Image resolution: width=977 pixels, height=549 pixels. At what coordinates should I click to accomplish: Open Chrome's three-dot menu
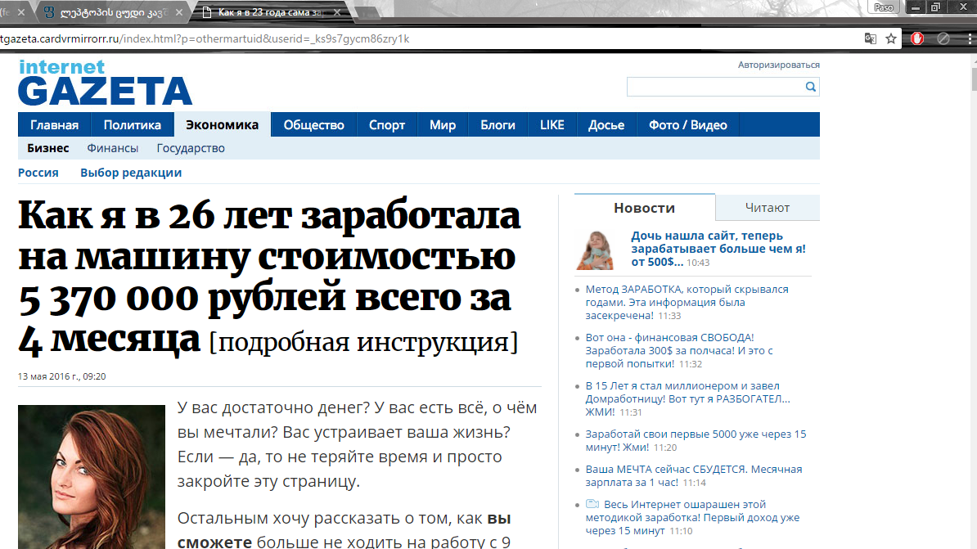[x=966, y=38]
